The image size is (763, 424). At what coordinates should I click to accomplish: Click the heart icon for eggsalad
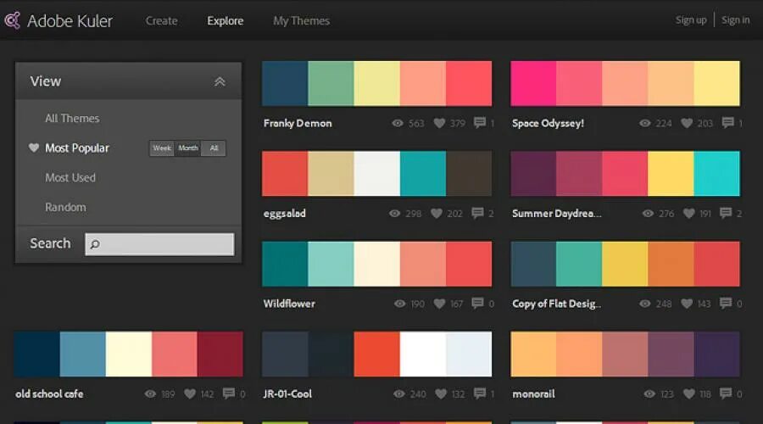pyautogui.click(x=437, y=213)
